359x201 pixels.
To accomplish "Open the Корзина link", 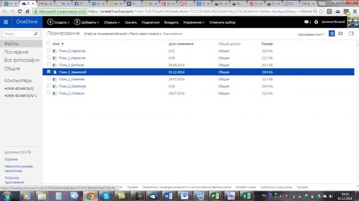I will [x=11, y=159].
